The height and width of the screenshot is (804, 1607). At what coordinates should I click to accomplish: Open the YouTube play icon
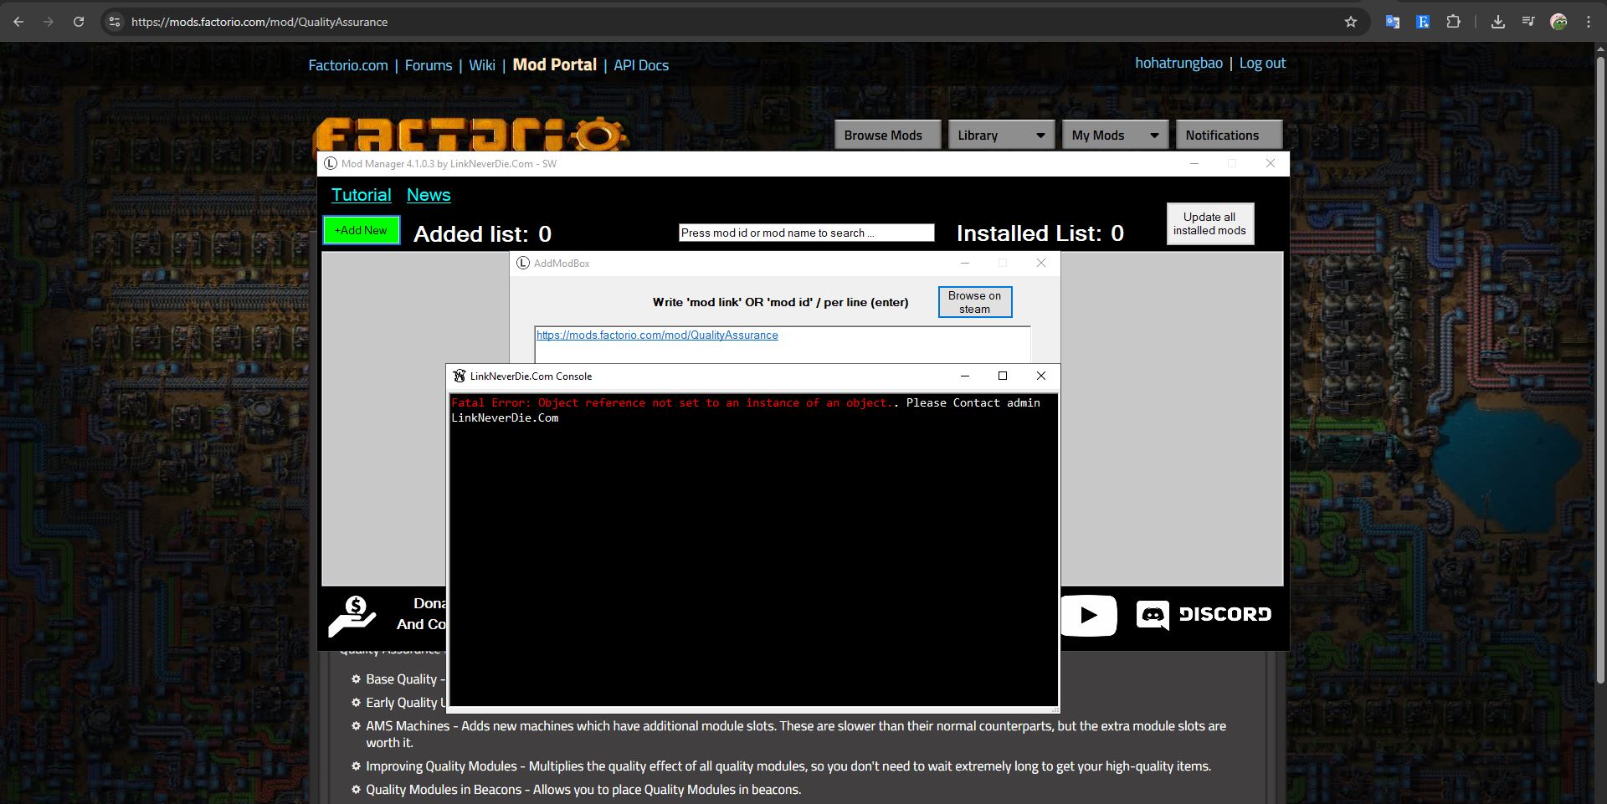click(1088, 616)
